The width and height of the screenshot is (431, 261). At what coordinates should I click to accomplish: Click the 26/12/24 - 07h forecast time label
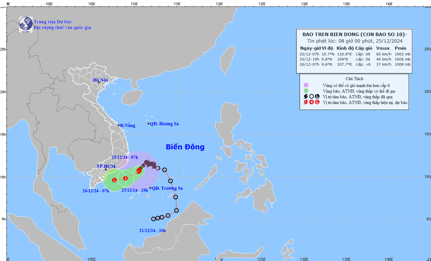pos(95,191)
